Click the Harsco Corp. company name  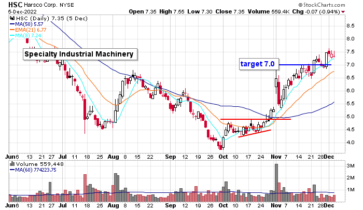41,5
